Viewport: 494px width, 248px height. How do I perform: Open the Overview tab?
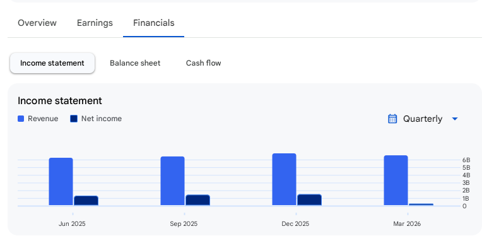point(37,23)
